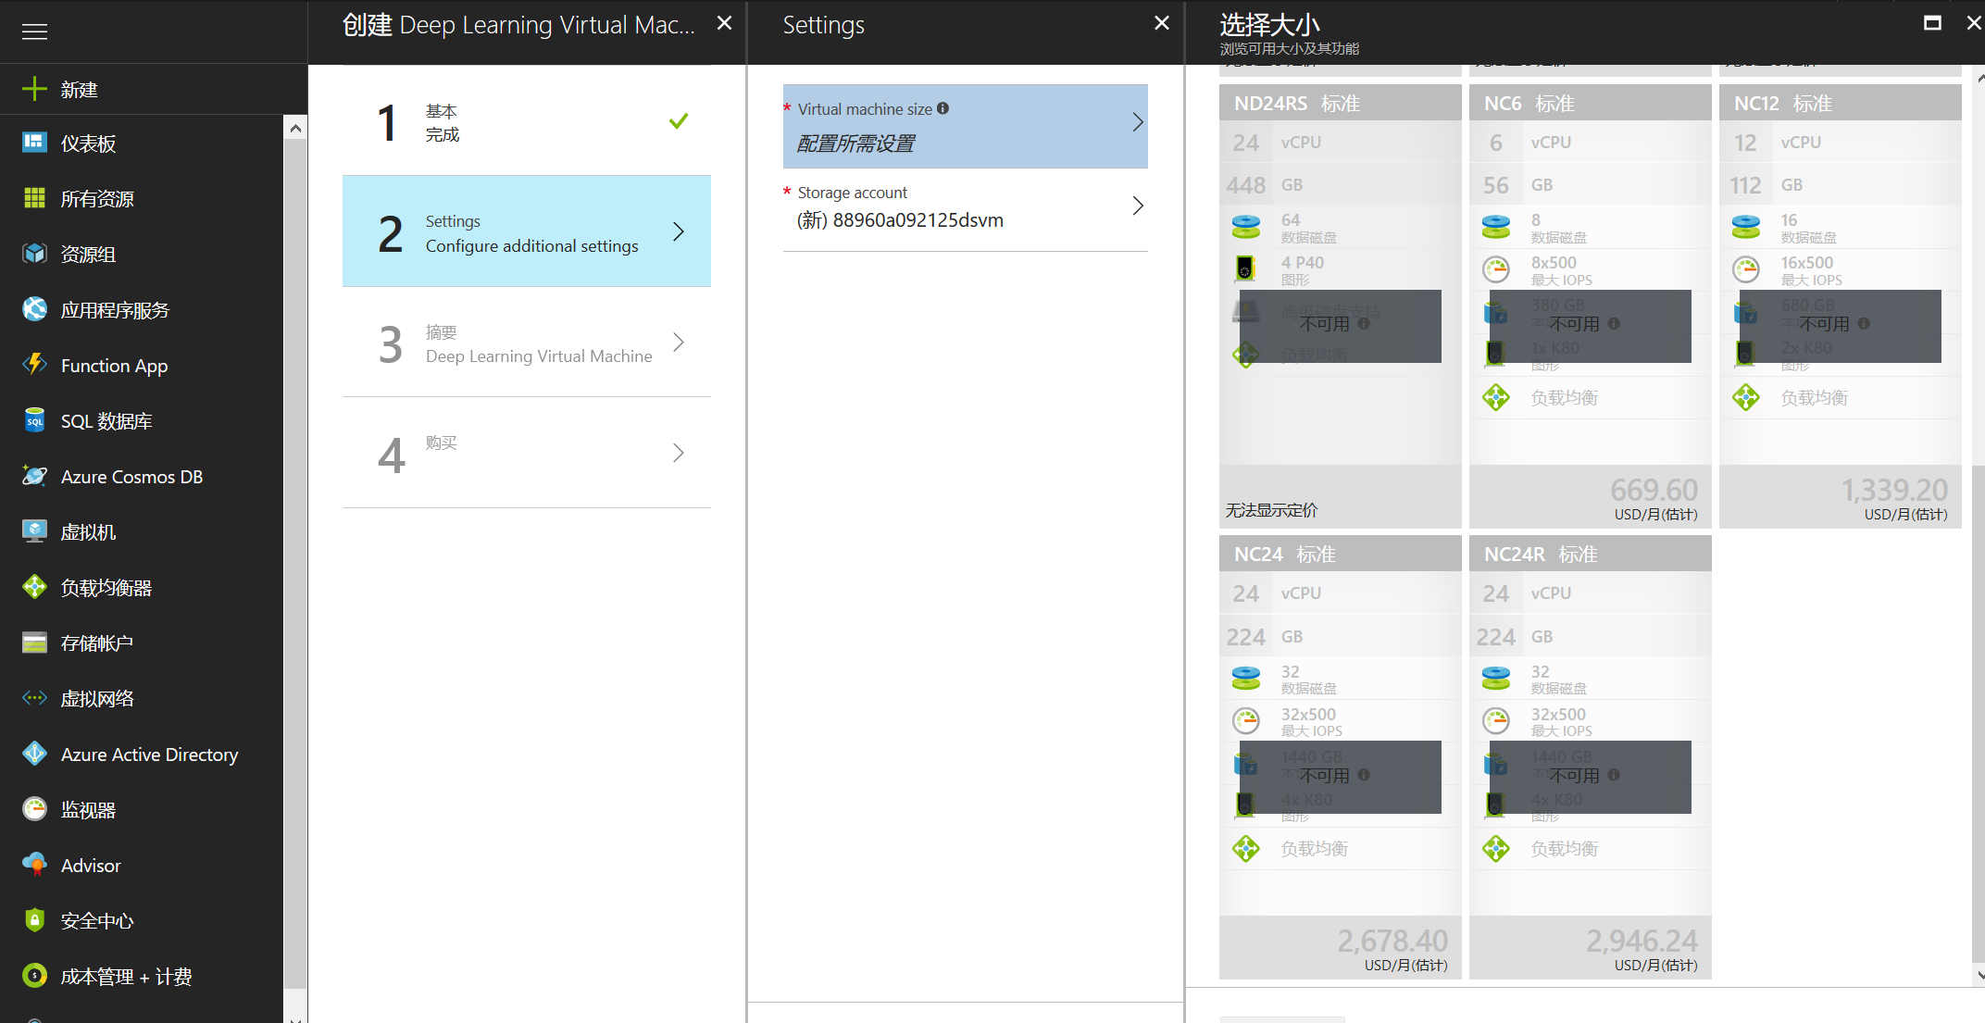Click the data disk icon in NC6 card
This screenshot has width=1985, height=1023.
coord(1496,226)
